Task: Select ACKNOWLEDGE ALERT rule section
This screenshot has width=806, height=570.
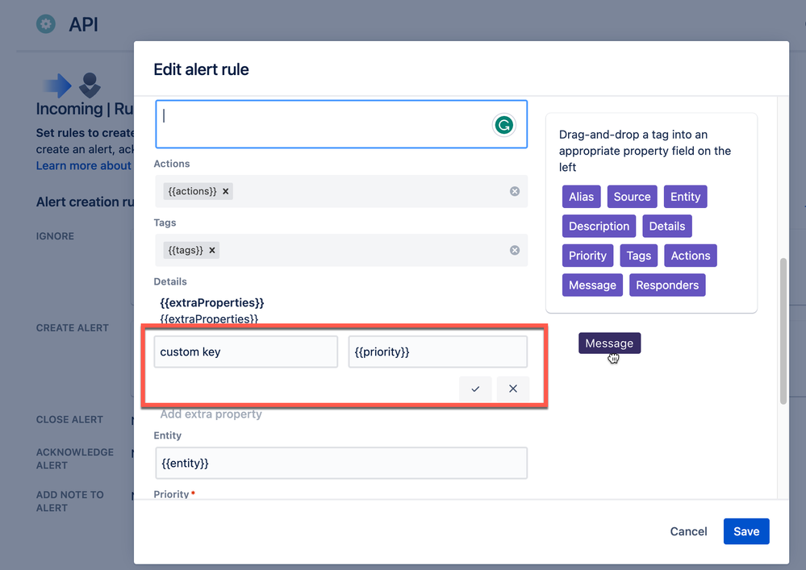Action: pyautogui.click(x=74, y=459)
